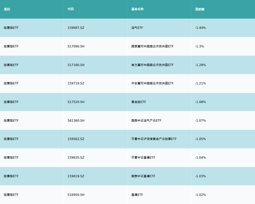Select code 517520.SH

[x=76, y=102]
